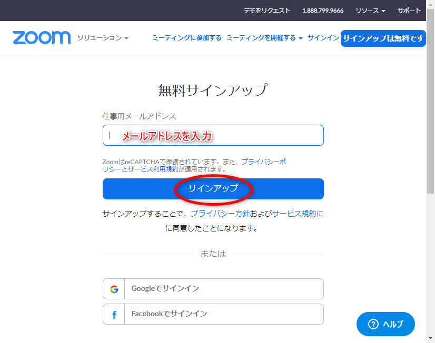Click サインアップは無料です button
Screen dimensions: 435x343
[x=383, y=38]
